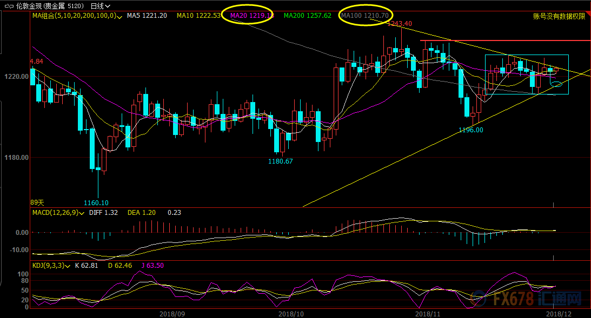Screen dimensions: 591x318
Task: Expand the MA组合 indicator parameters dropdown
Action: [x=121, y=16]
